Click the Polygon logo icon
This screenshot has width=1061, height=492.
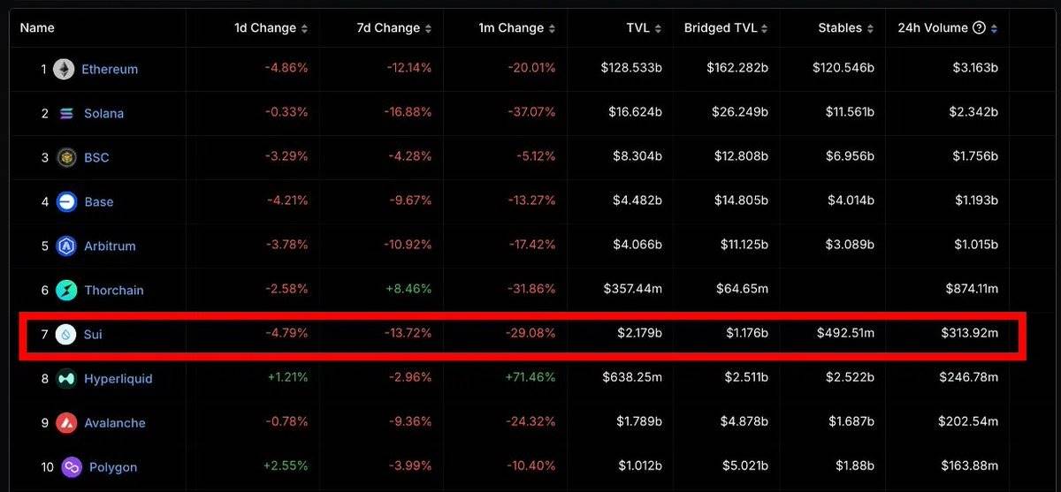coord(72,466)
